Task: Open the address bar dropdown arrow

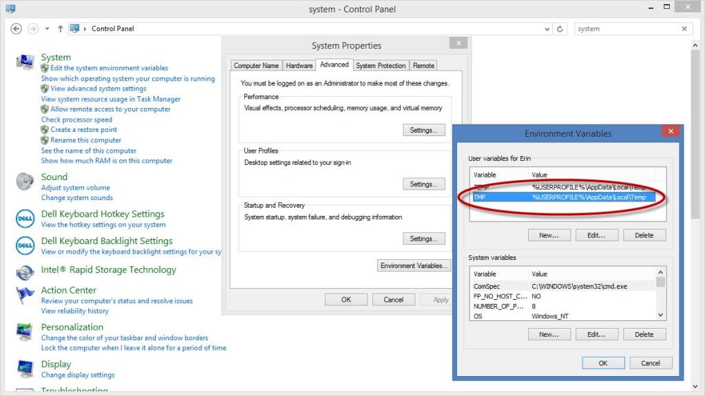Action: click(x=547, y=28)
